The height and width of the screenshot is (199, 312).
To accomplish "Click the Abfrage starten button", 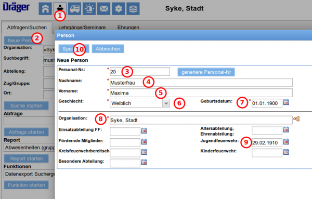I will pos(27,132).
